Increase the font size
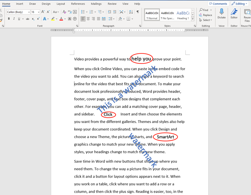Image resolution: width=251 pixels, height=195 pixels. 43,12
